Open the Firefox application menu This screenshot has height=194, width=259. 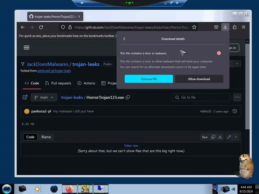click(x=244, y=27)
